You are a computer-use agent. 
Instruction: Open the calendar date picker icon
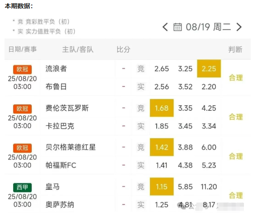(178, 27)
